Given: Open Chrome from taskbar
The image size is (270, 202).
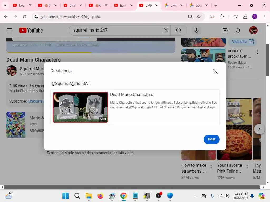Looking at the screenshot, I should (x=124, y=196).
